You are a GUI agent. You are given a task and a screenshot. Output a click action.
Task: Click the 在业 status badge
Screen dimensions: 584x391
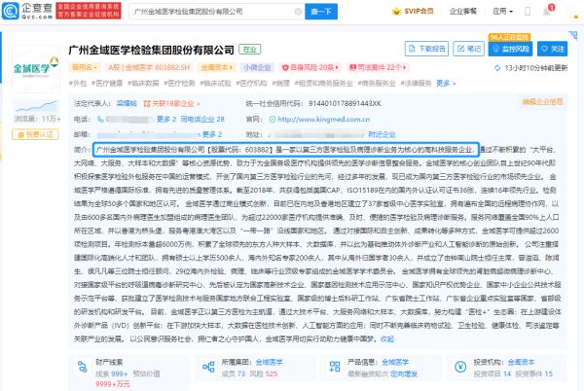click(249, 49)
